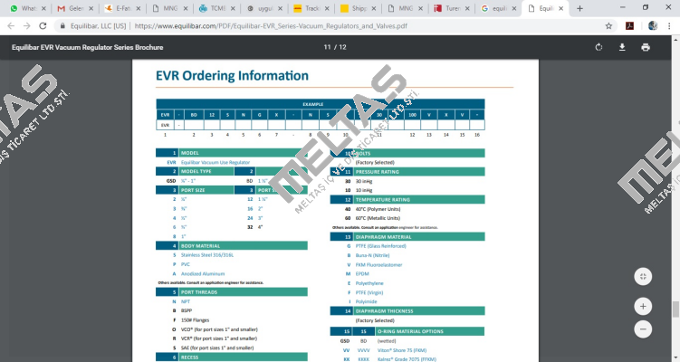This screenshot has width=680, height=362.
Task: Click the scrollbar up arrow
Action: pos(675,39)
